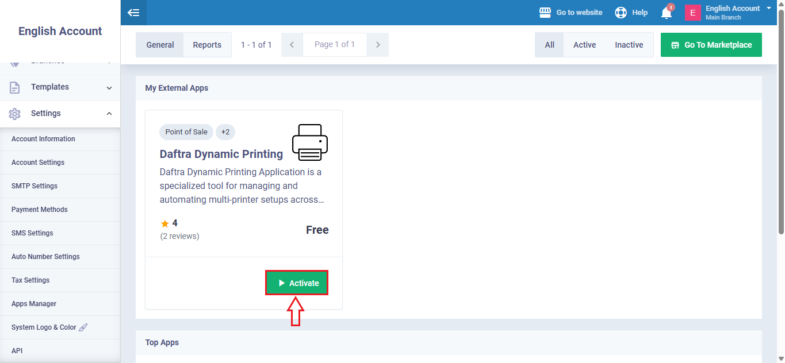Click the Page 1 of 1 field
The height and width of the screenshot is (363, 785).
(x=335, y=45)
